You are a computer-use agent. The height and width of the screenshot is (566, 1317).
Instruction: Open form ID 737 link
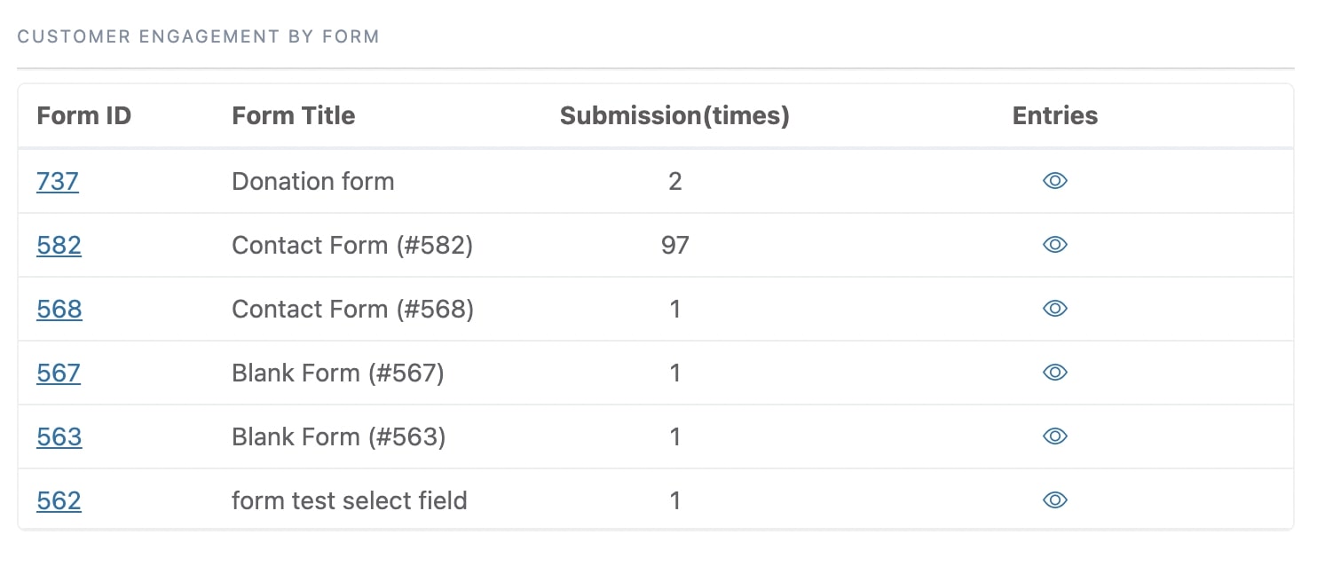(x=58, y=181)
